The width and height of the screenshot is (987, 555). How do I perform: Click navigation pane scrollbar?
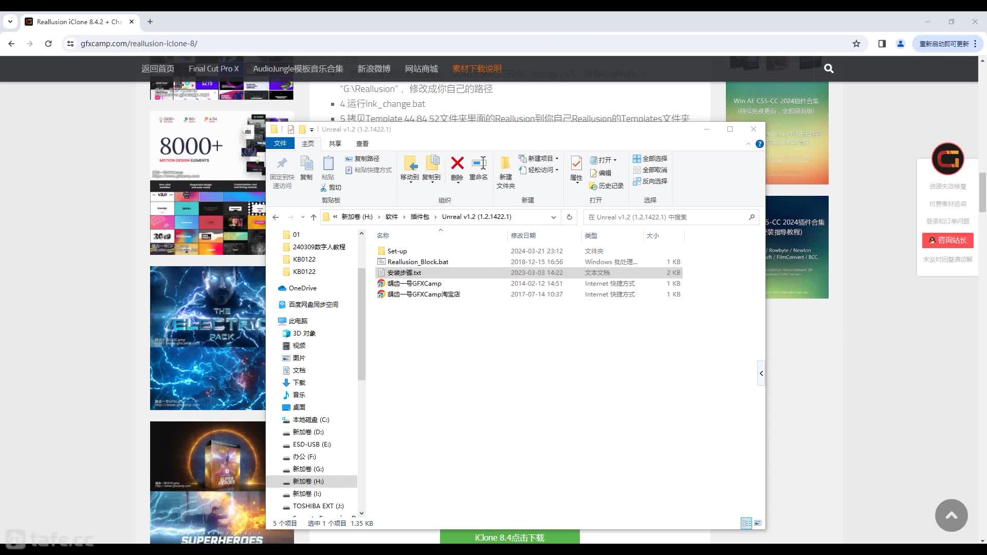[x=361, y=324]
